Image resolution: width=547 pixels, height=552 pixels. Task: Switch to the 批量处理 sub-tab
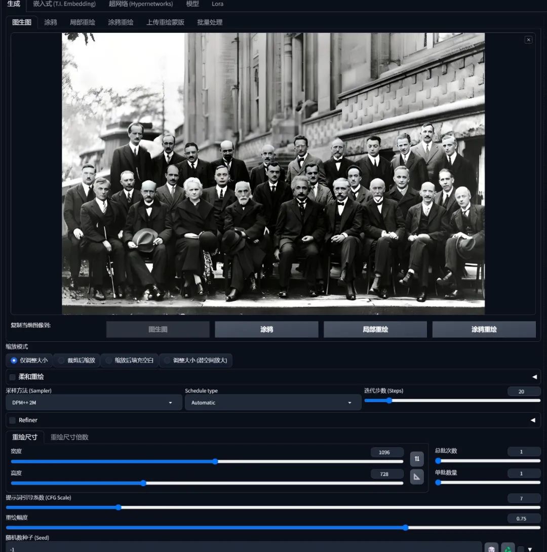pos(210,22)
